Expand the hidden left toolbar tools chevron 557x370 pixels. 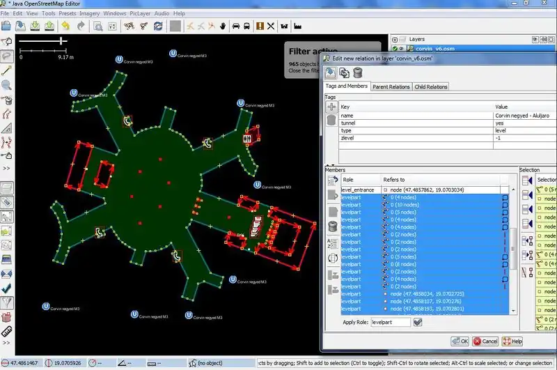point(6,168)
